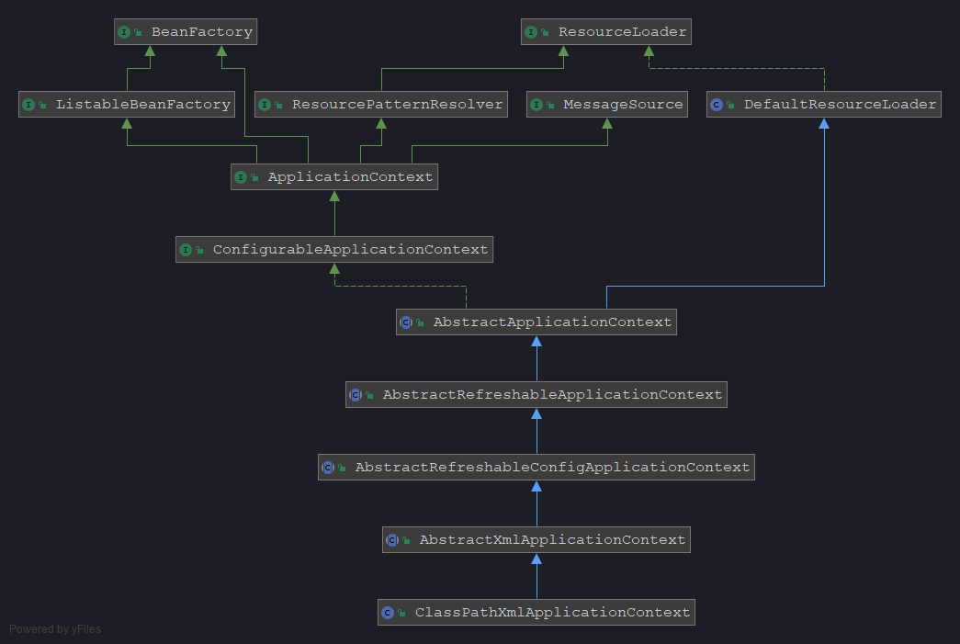
Task: Click the class icon on DefaultResourceLoader node
Action: tap(717, 104)
